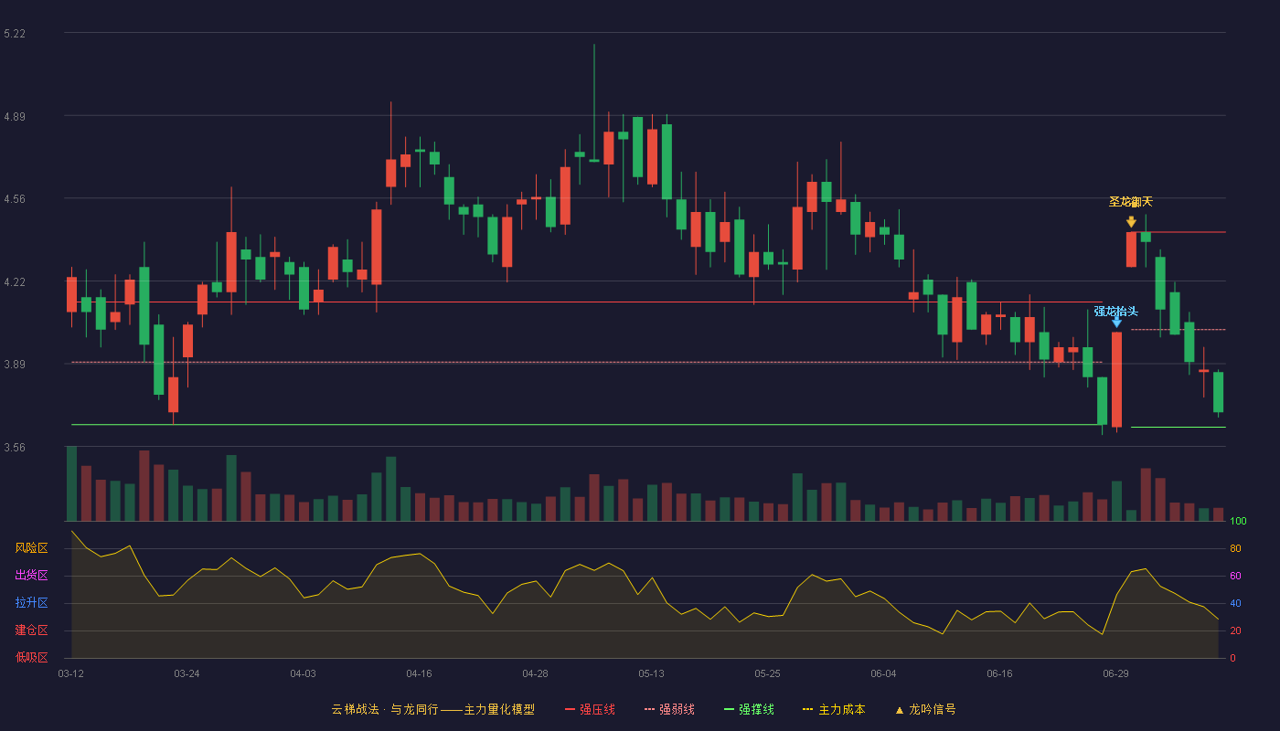Toggle the 龙吟信号 legend entry
The width and height of the screenshot is (1280, 731).
click(925, 709)
